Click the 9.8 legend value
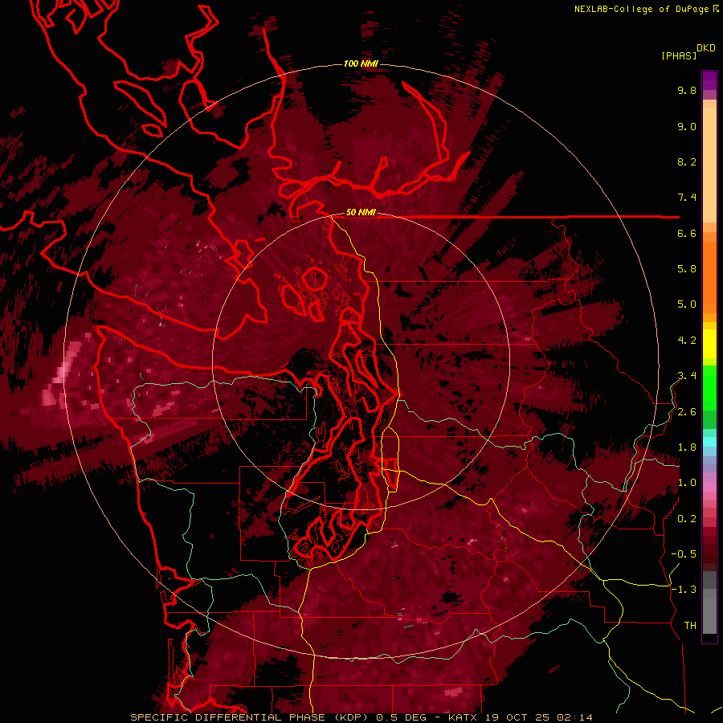The image size is (723, 723). (x=687, y=91)
